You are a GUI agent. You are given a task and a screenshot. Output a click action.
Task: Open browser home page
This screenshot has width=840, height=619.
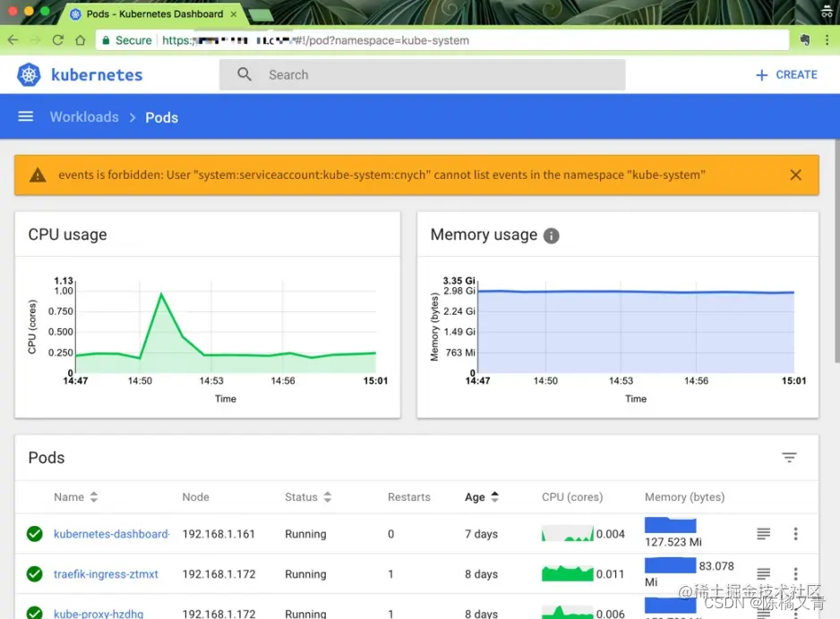(x=81, y=40)
